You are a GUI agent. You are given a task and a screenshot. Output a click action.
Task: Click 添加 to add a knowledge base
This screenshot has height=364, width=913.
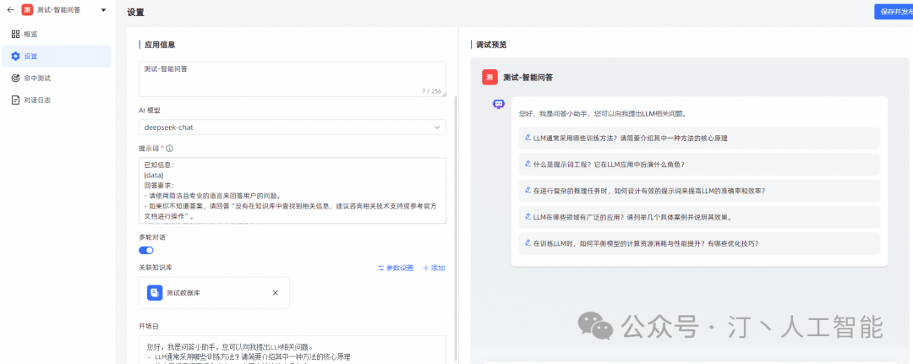click(x=434, y=268)
